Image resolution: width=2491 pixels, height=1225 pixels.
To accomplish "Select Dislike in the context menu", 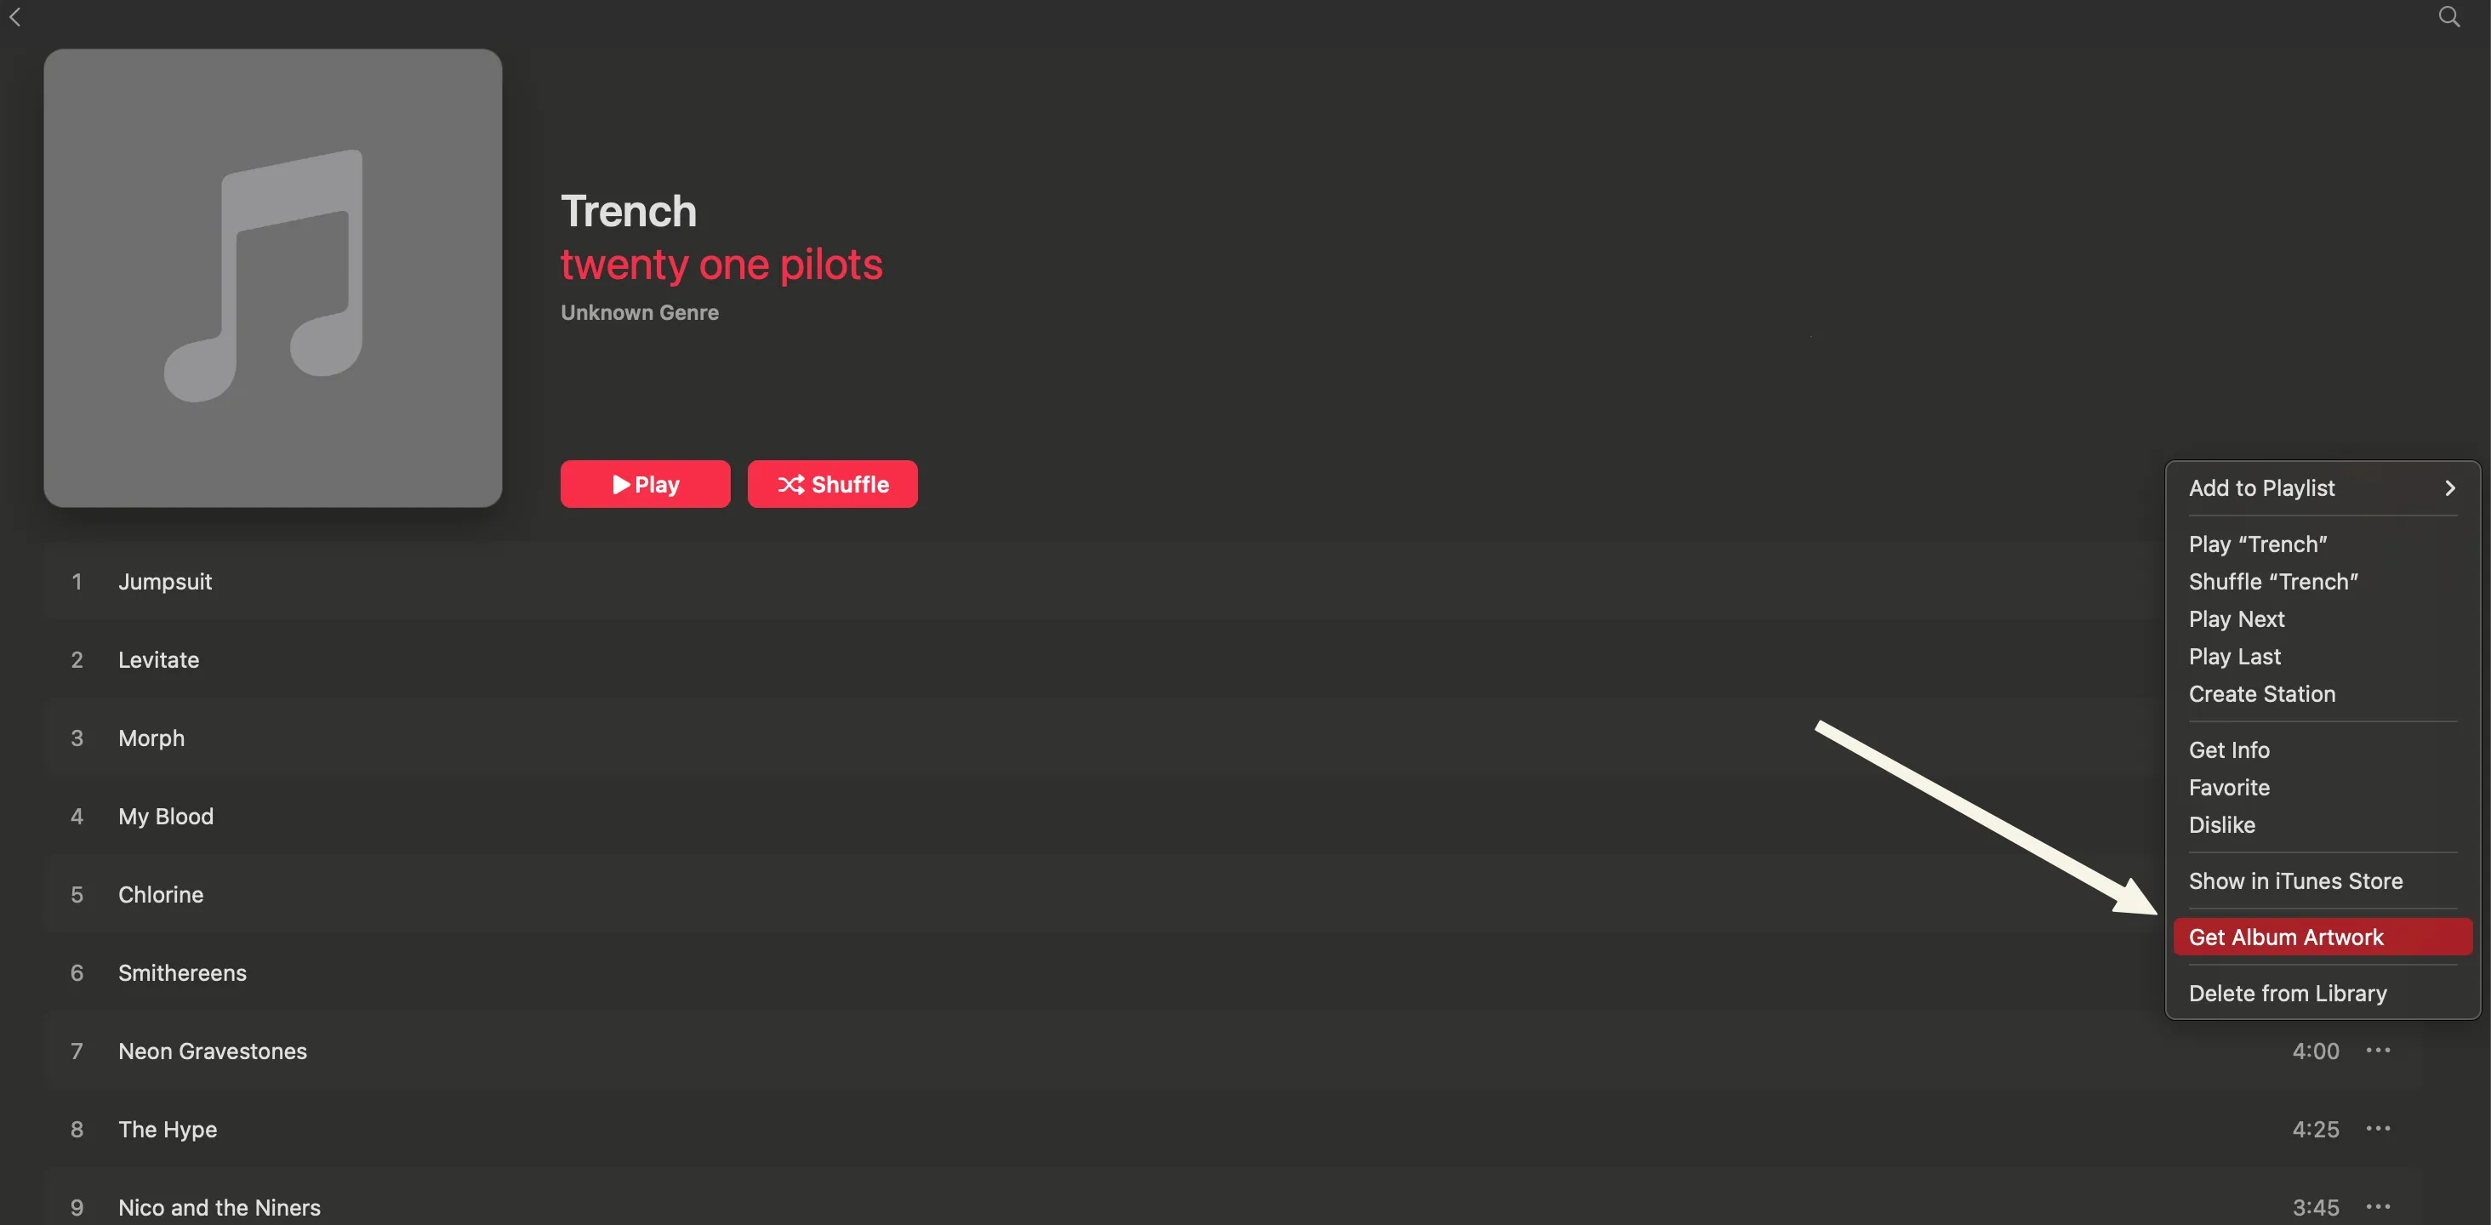I will coord(2222,824).
